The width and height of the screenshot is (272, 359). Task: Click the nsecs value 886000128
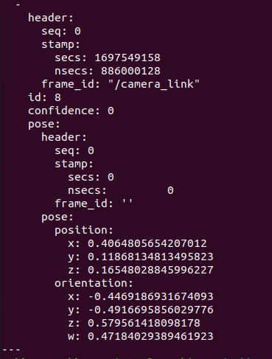(130, 71)
